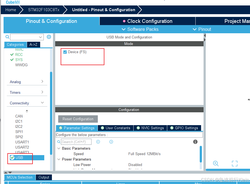The height and width of the screenshot is (184, 250).
Task: Click the Untitled - Pinout & Configuration breadcrumb
Action: pos(104,10)
